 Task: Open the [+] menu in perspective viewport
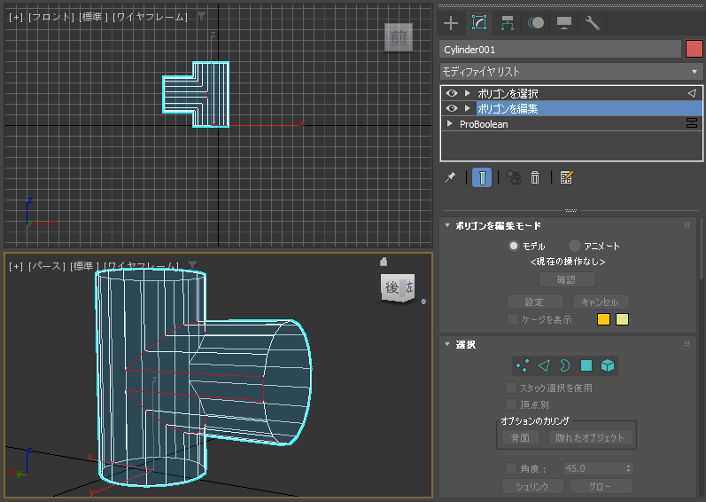tap(16, 266)
